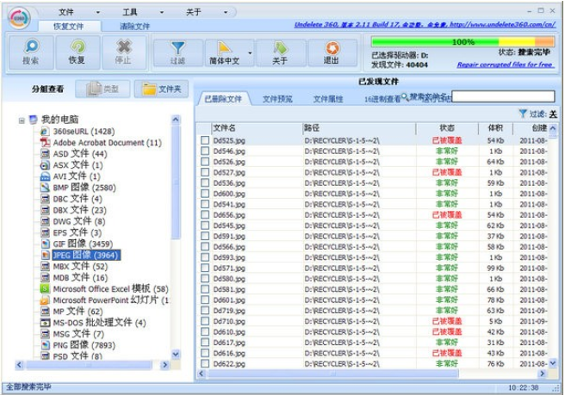Open the 已删除文件 tab
The image size is (565, 395).
click(223, 99)
